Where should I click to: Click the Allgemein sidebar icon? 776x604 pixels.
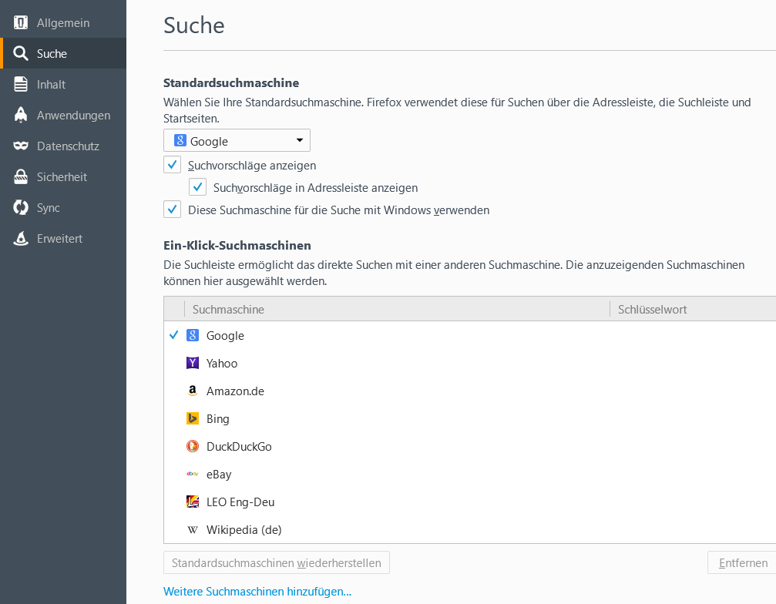[21, 23]
